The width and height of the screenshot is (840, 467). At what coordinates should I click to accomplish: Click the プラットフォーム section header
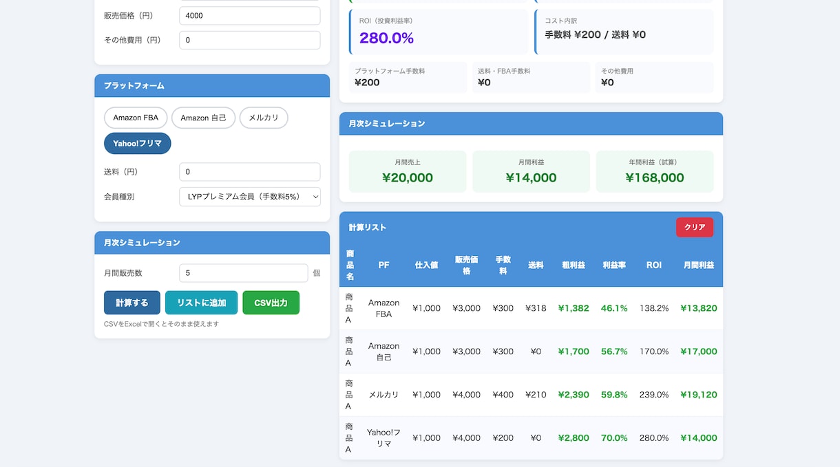(212, 86)
